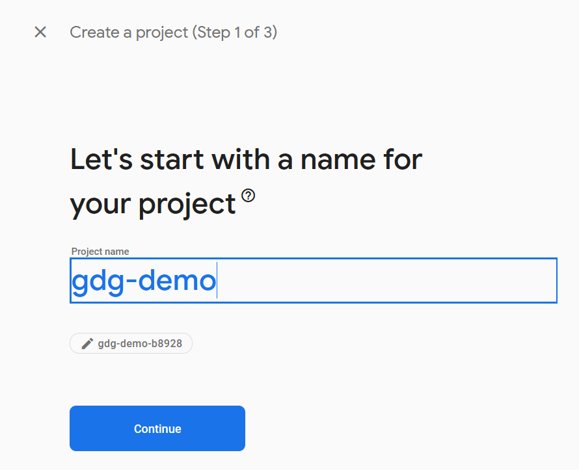
Task: Click "Step 1 of 3" in the header
Action: (234, 32)
